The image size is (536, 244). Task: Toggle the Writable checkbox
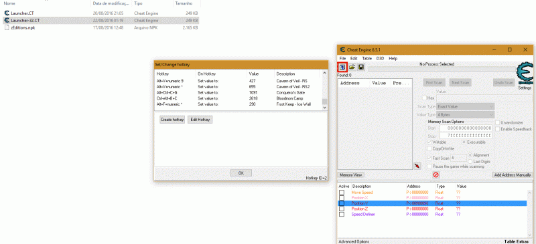pyautogui.click(x=429, y=142)
